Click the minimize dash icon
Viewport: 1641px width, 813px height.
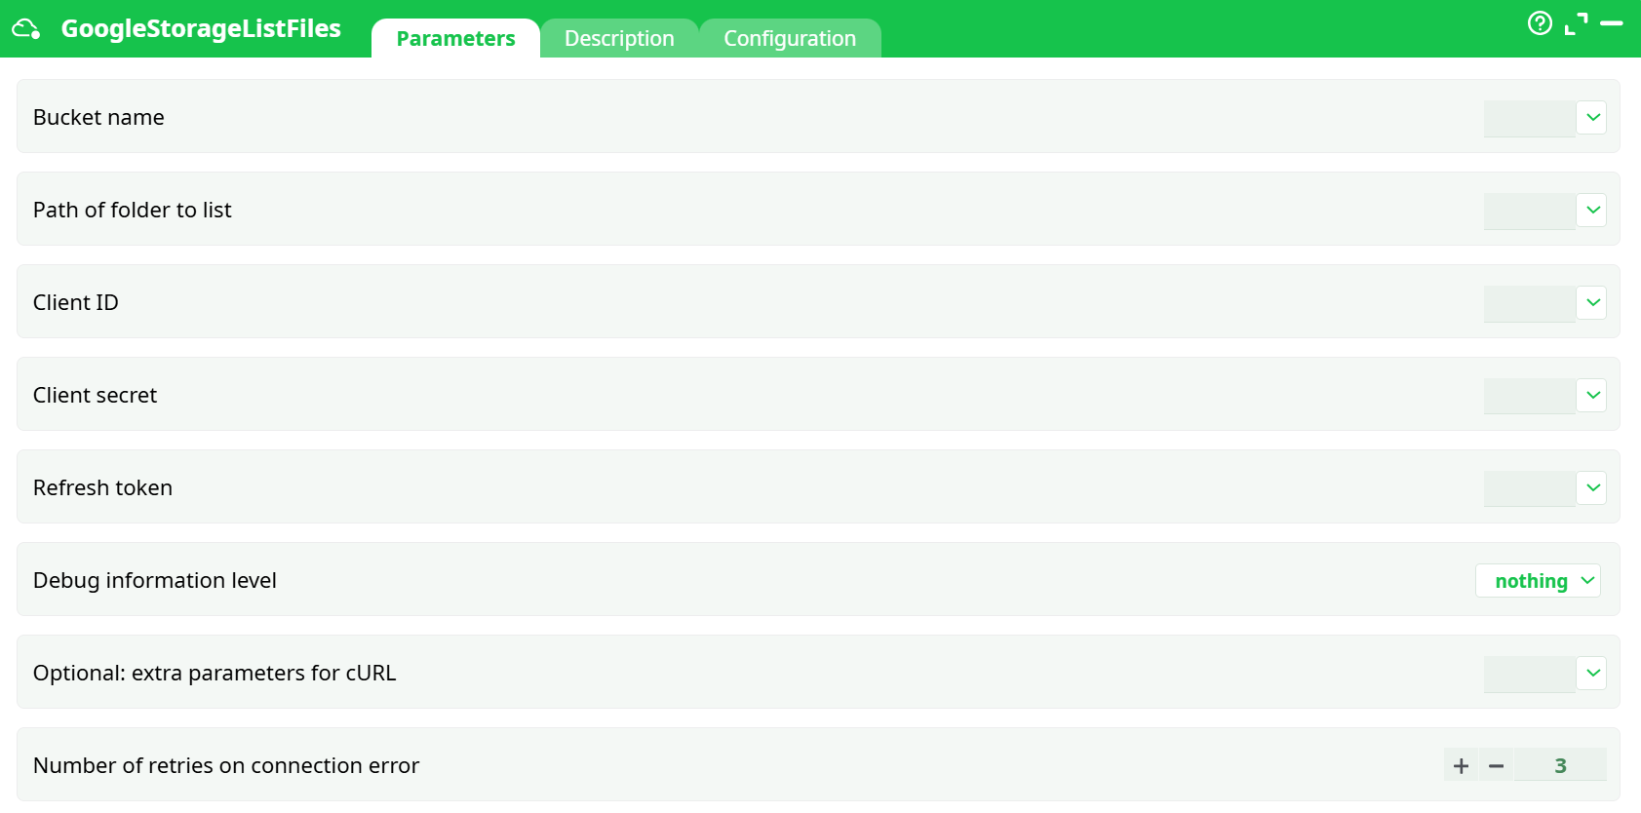1612,23
